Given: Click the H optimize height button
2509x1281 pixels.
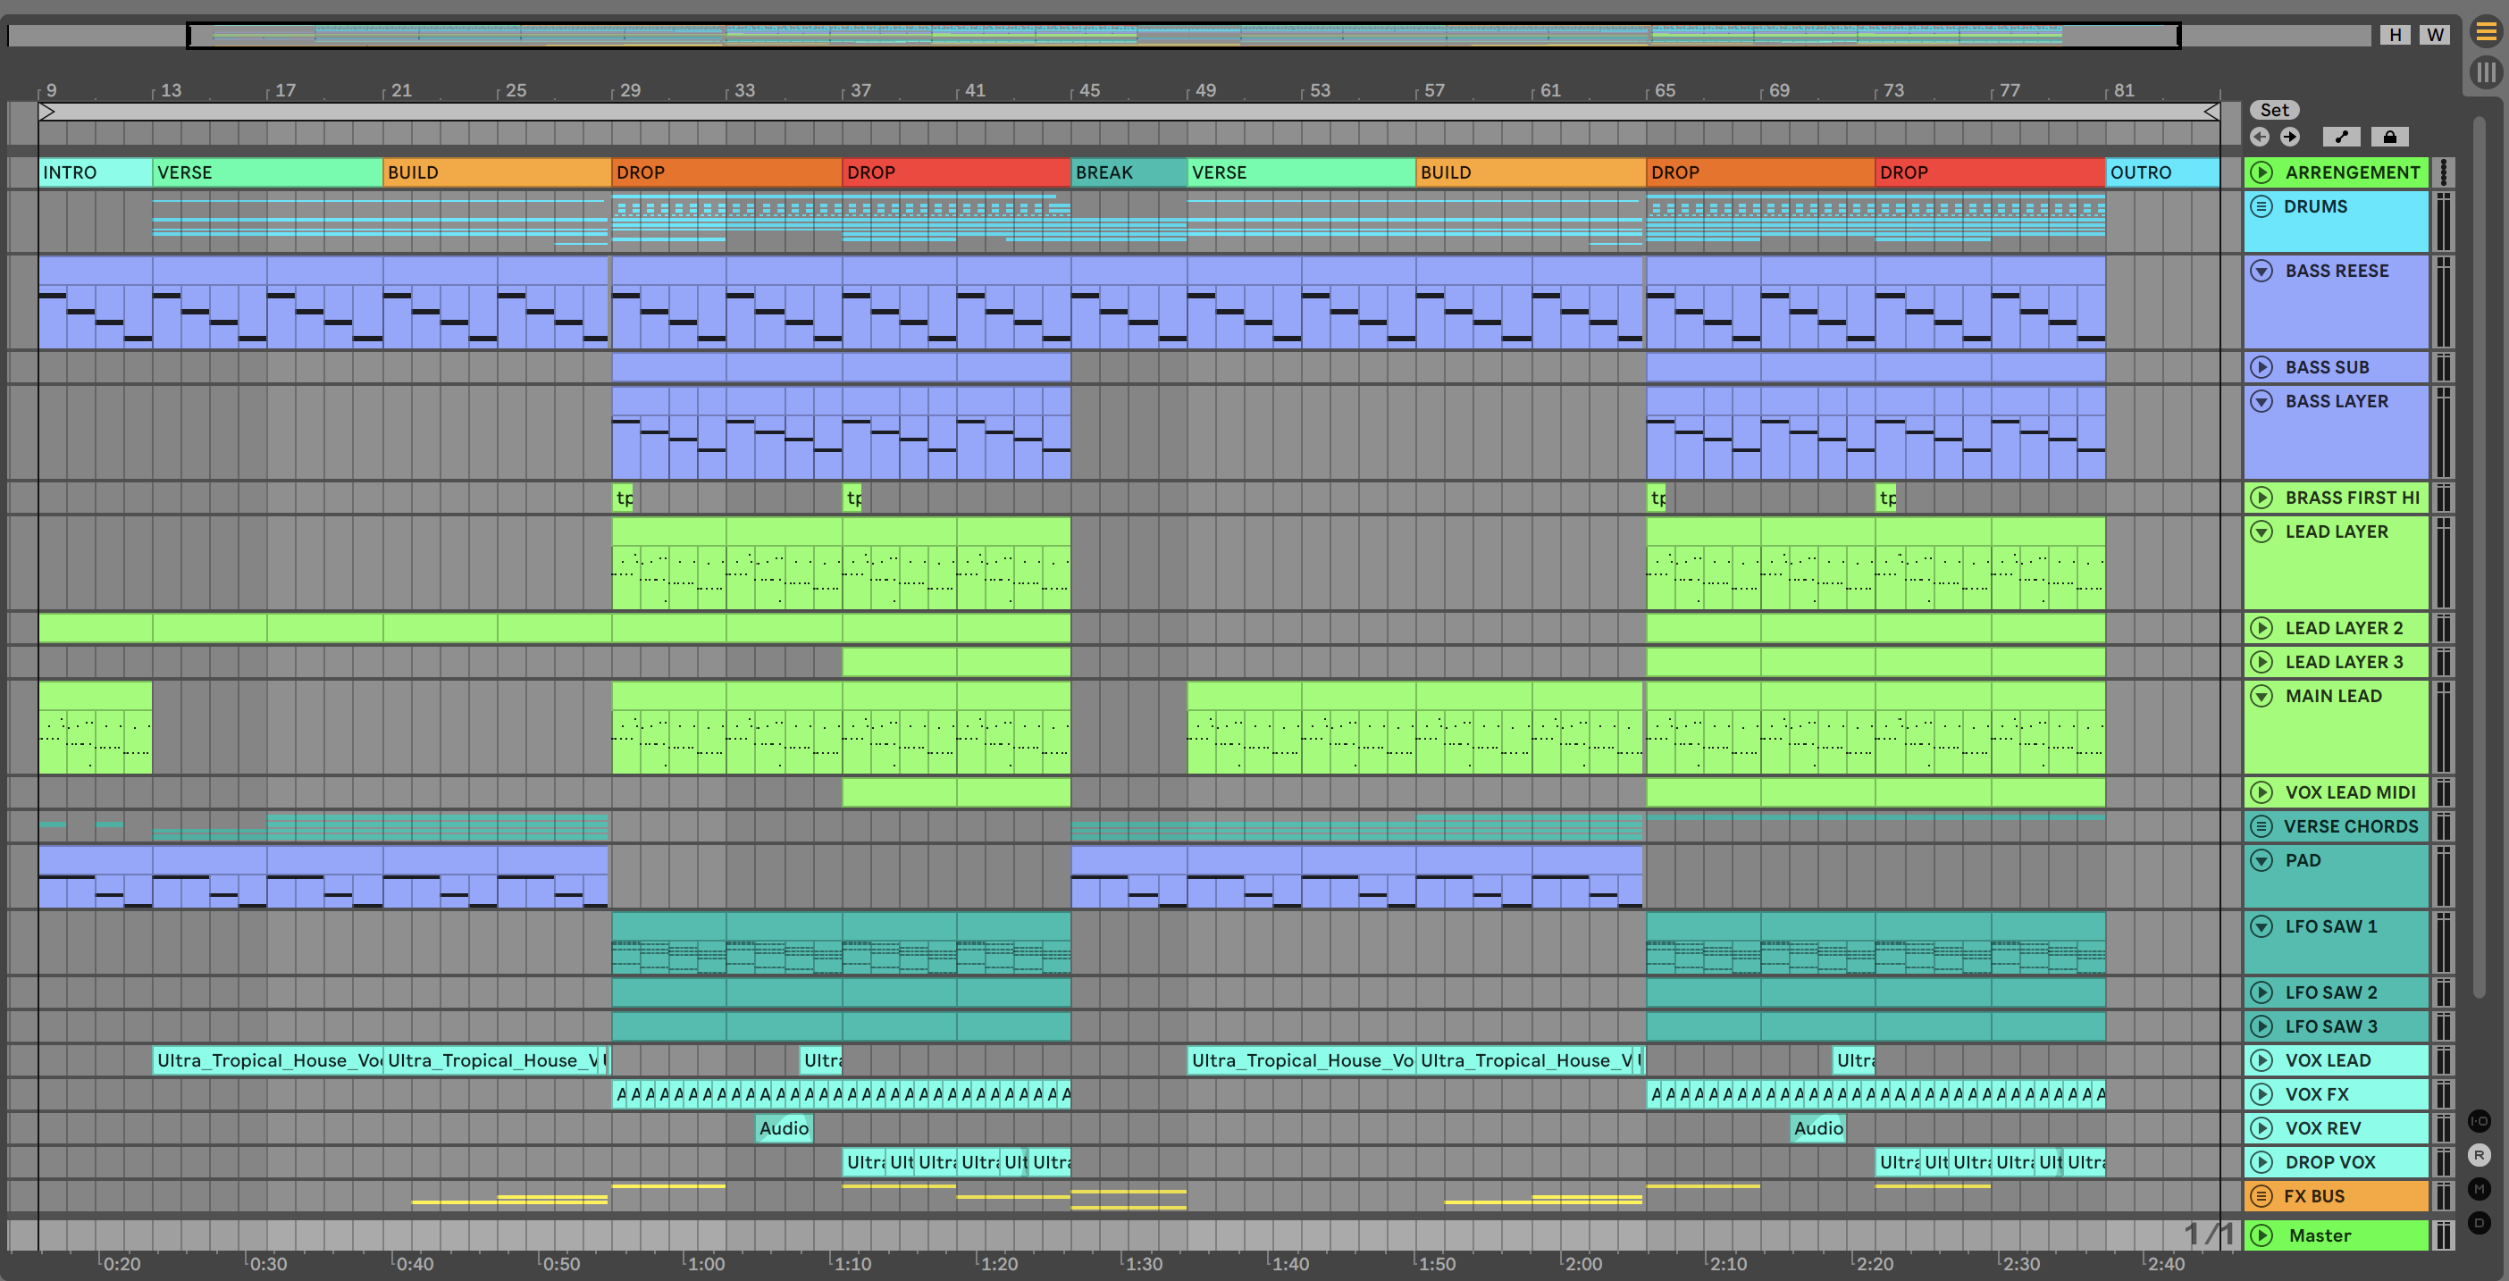Looking at the screenshot, I should coord(2395,35).
